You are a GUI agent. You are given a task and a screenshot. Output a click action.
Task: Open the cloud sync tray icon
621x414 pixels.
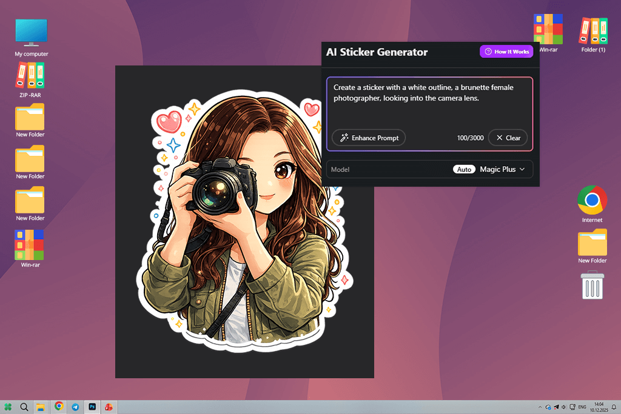pos(548,407)
